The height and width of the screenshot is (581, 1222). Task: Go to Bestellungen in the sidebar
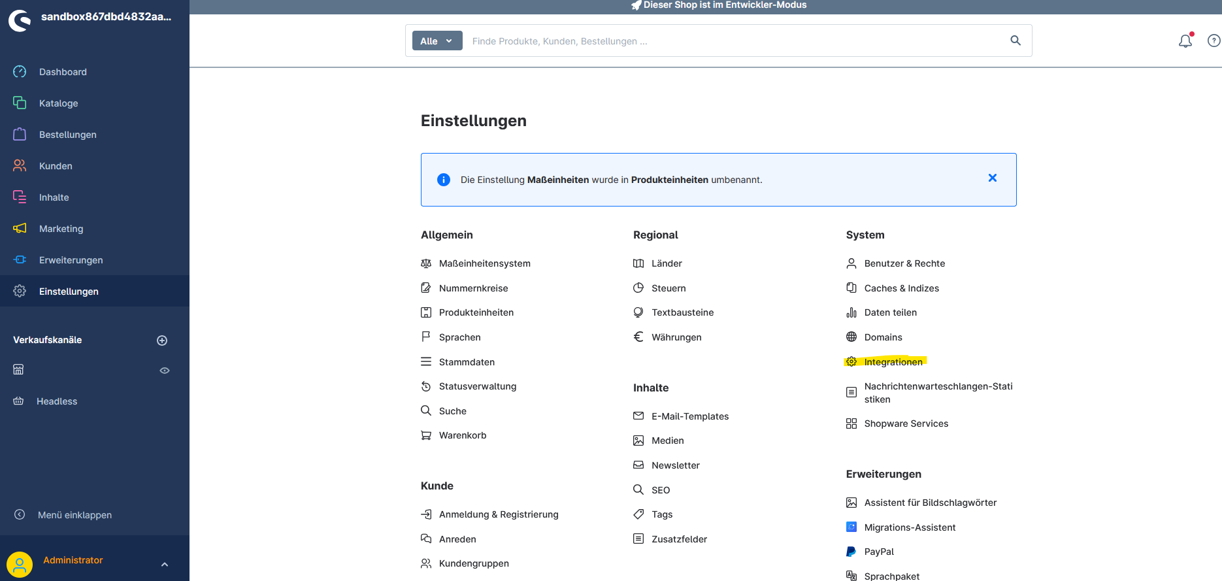point(67,135)
